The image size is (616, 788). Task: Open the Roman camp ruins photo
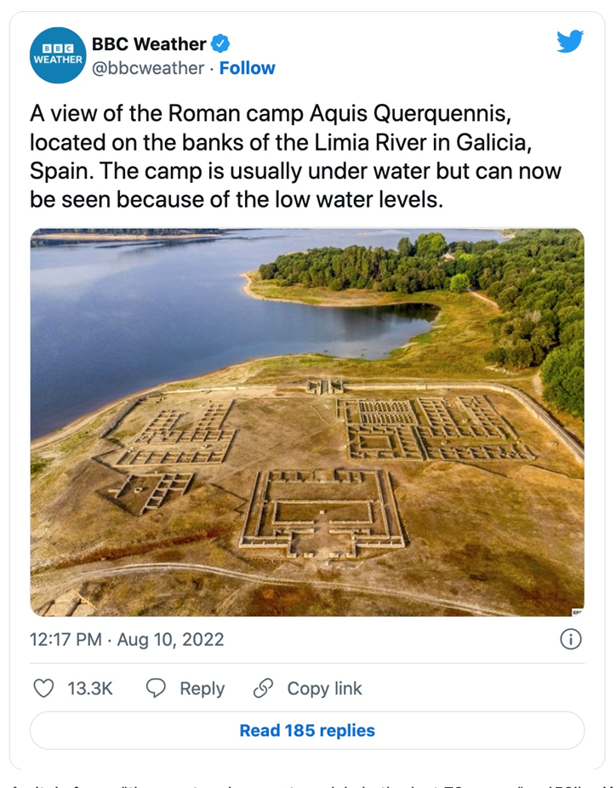(307, 421)
